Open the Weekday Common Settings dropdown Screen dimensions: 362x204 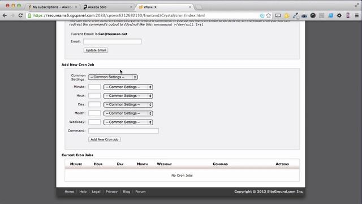coord(128,122)
